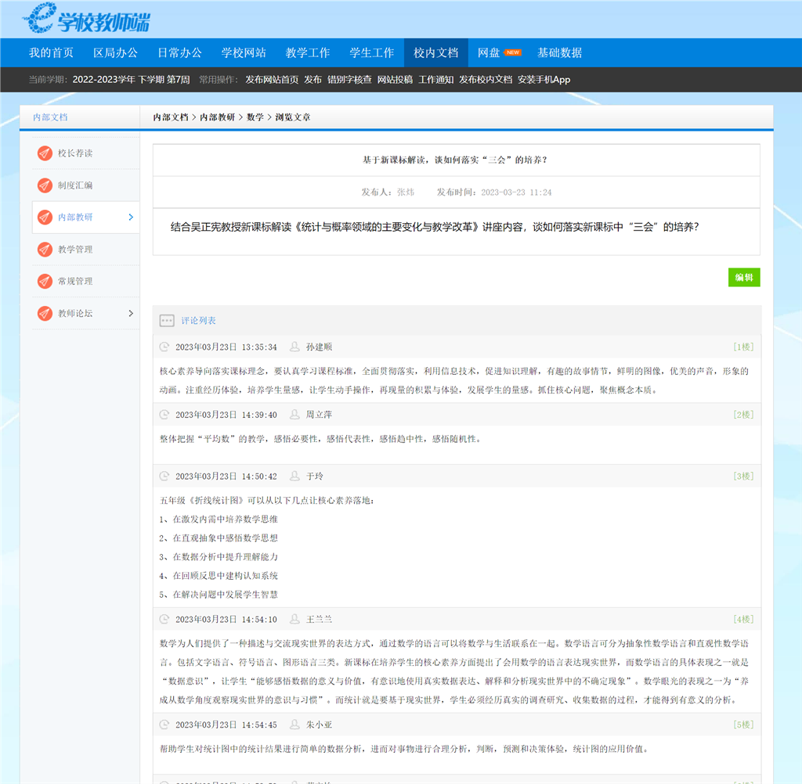The width and height of the screenshot is (802, 784).
Task: Click 安装手机App link
Action: pos(544,80)
